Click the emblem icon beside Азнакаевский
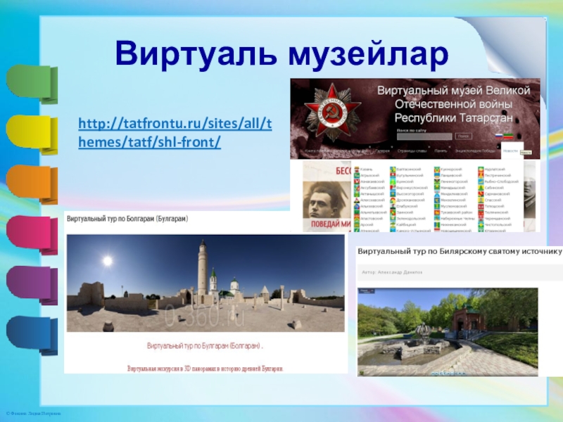 coord(357,181)
